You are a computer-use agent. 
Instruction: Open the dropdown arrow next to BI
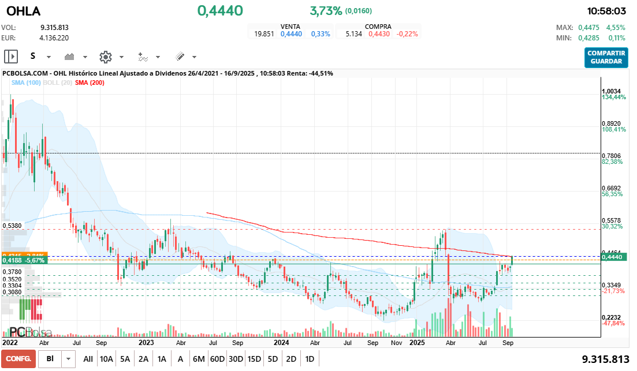pos(68,359)
